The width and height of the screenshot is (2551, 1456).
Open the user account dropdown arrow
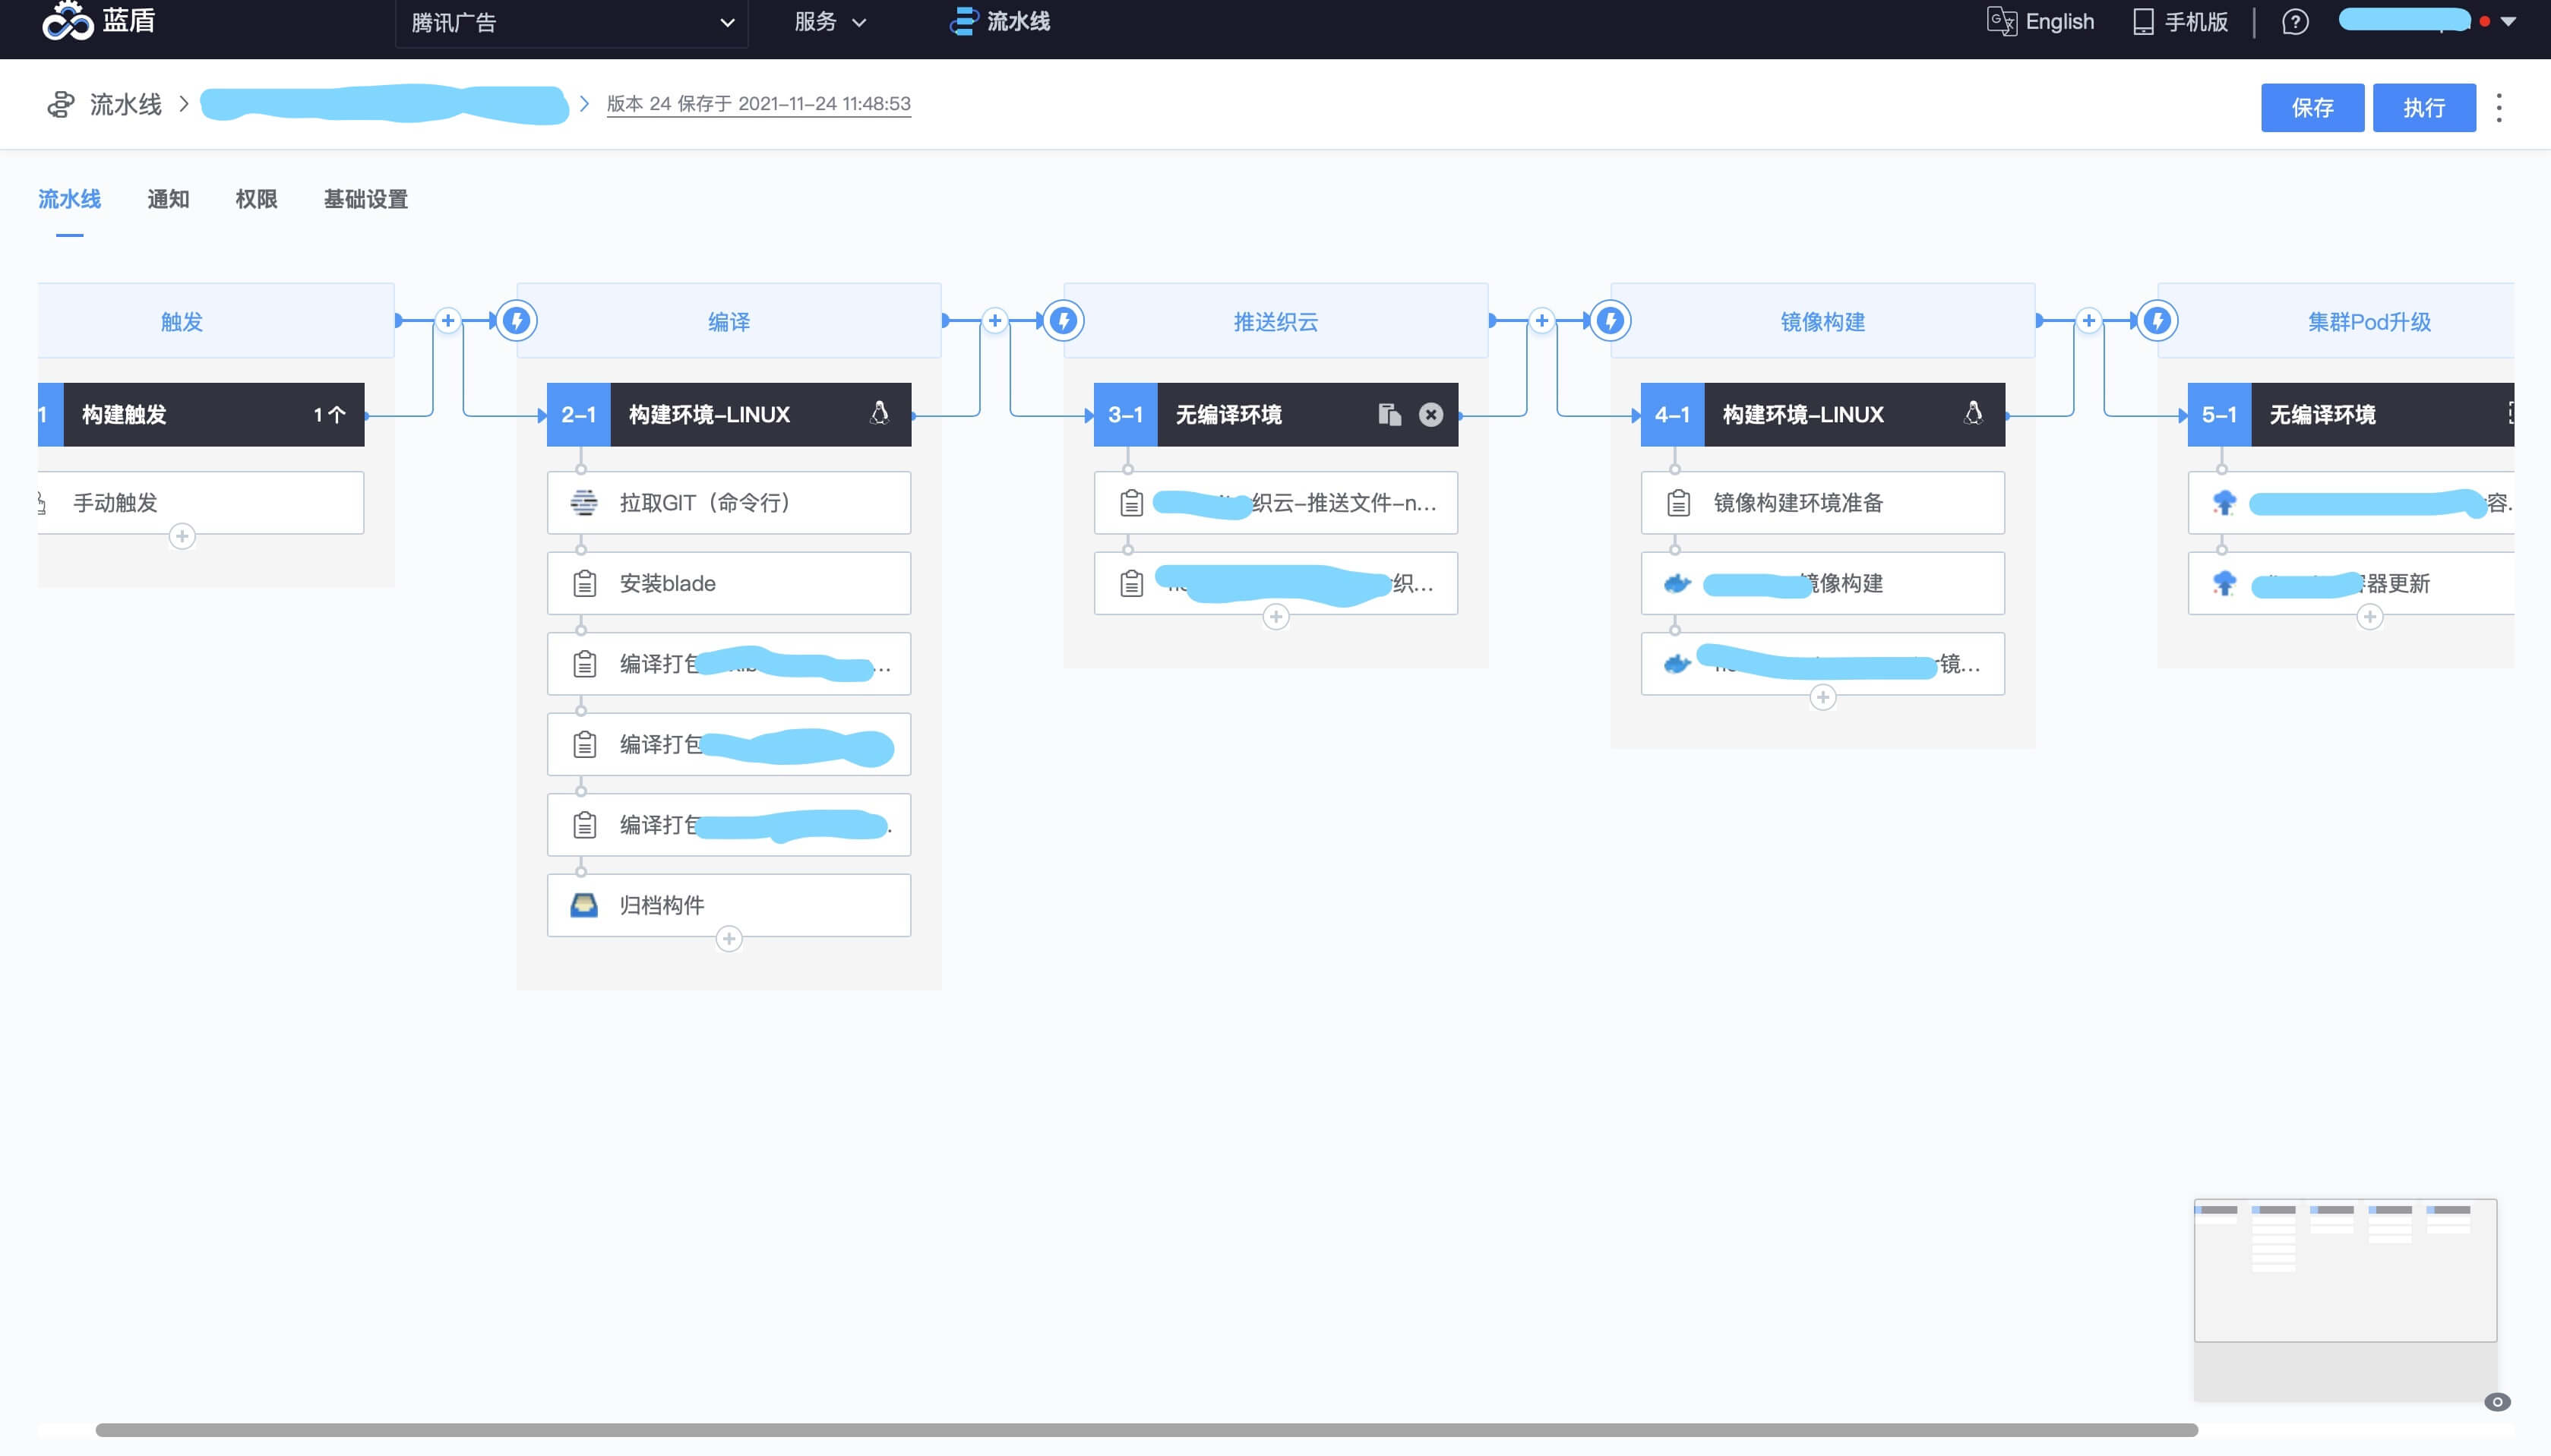(x=2509, y=21)
